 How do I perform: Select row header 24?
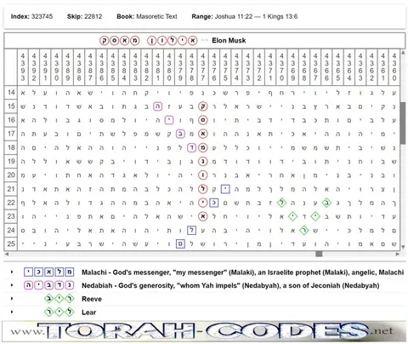11,230
